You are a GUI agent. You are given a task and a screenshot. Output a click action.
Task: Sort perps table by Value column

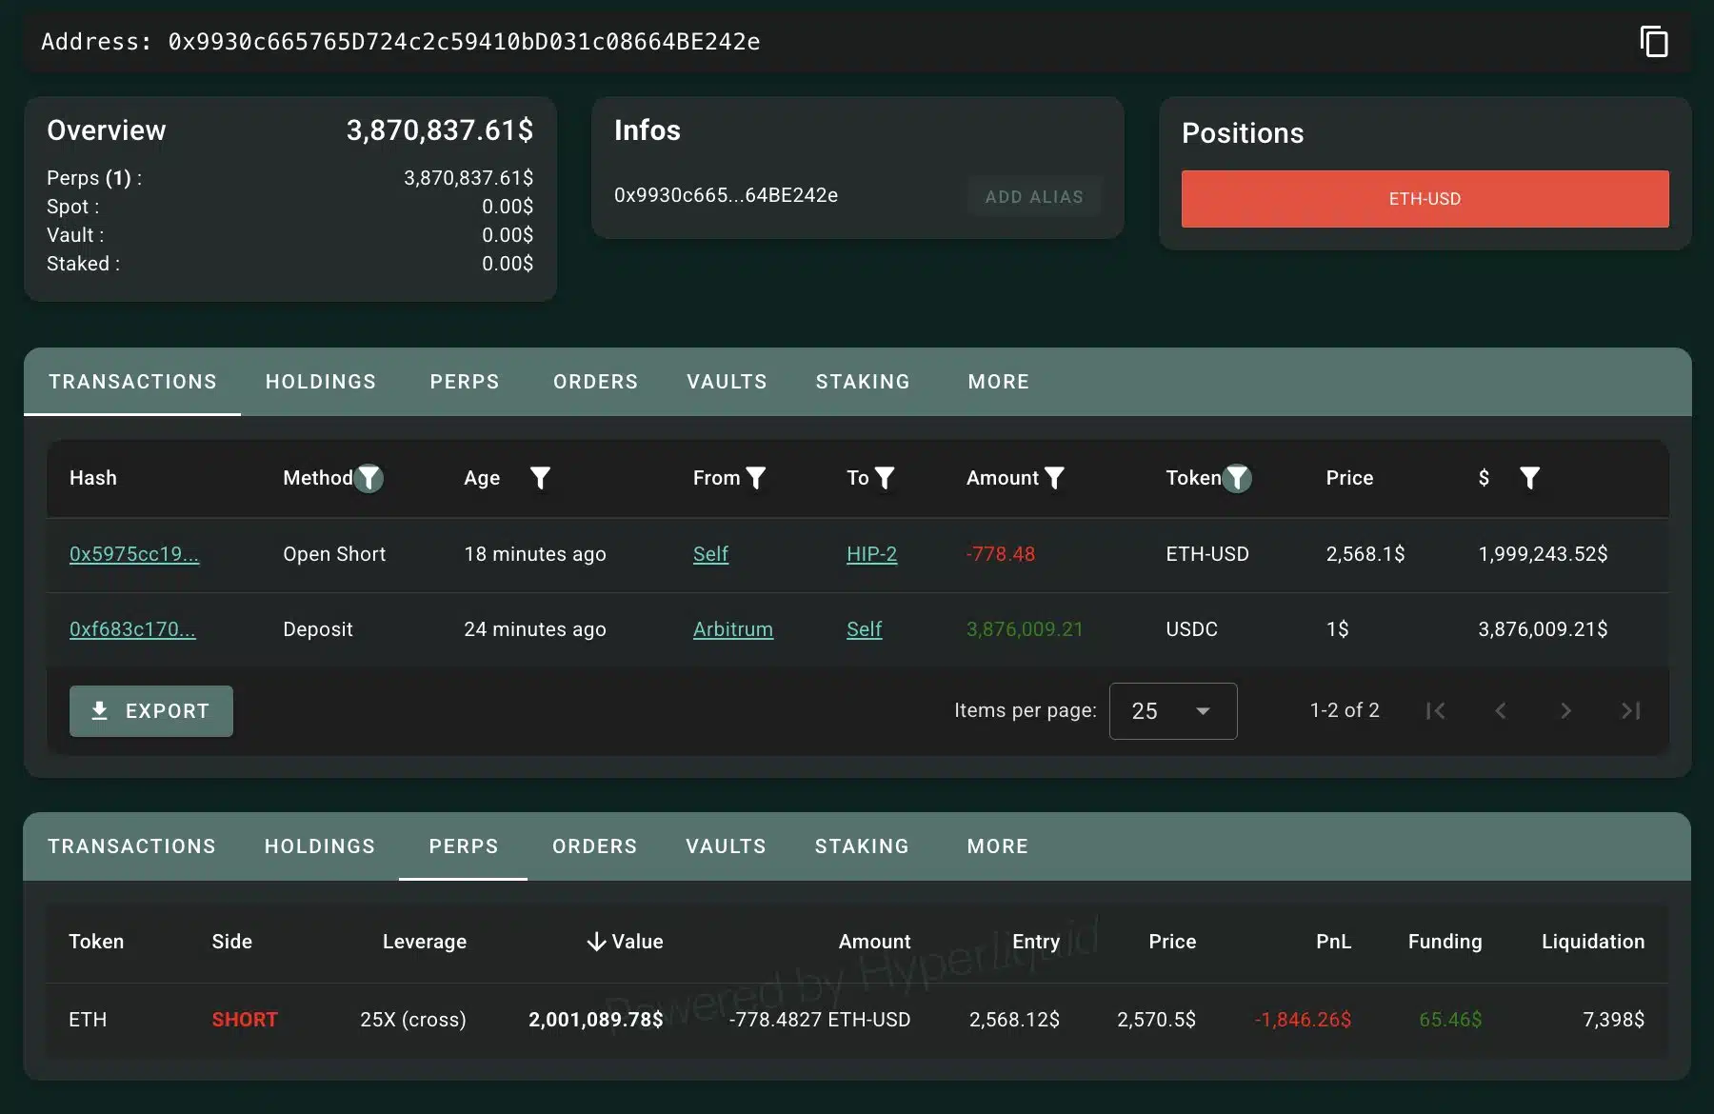pyautogui.click(x=626, y=942)
